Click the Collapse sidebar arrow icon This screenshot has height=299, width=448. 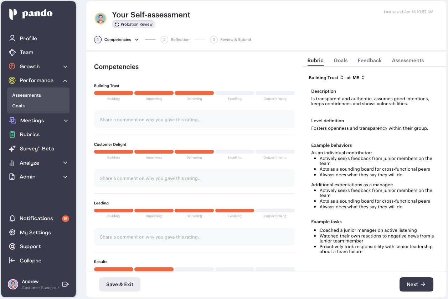click(x=12, y=261)
